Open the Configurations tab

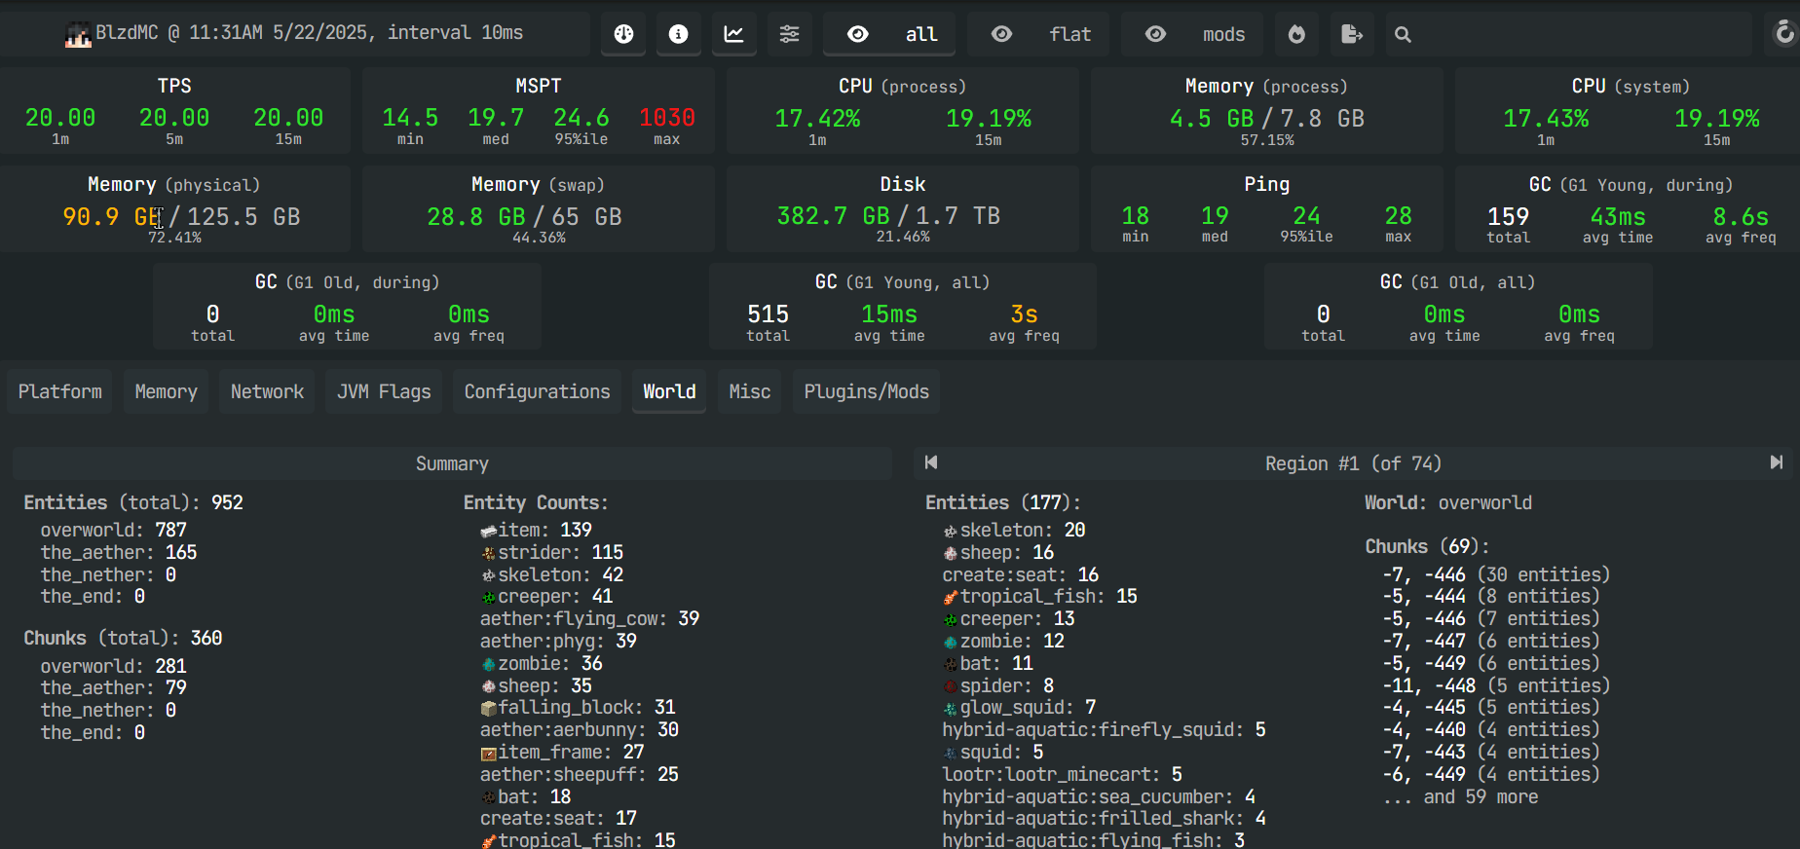pos(537,391)
